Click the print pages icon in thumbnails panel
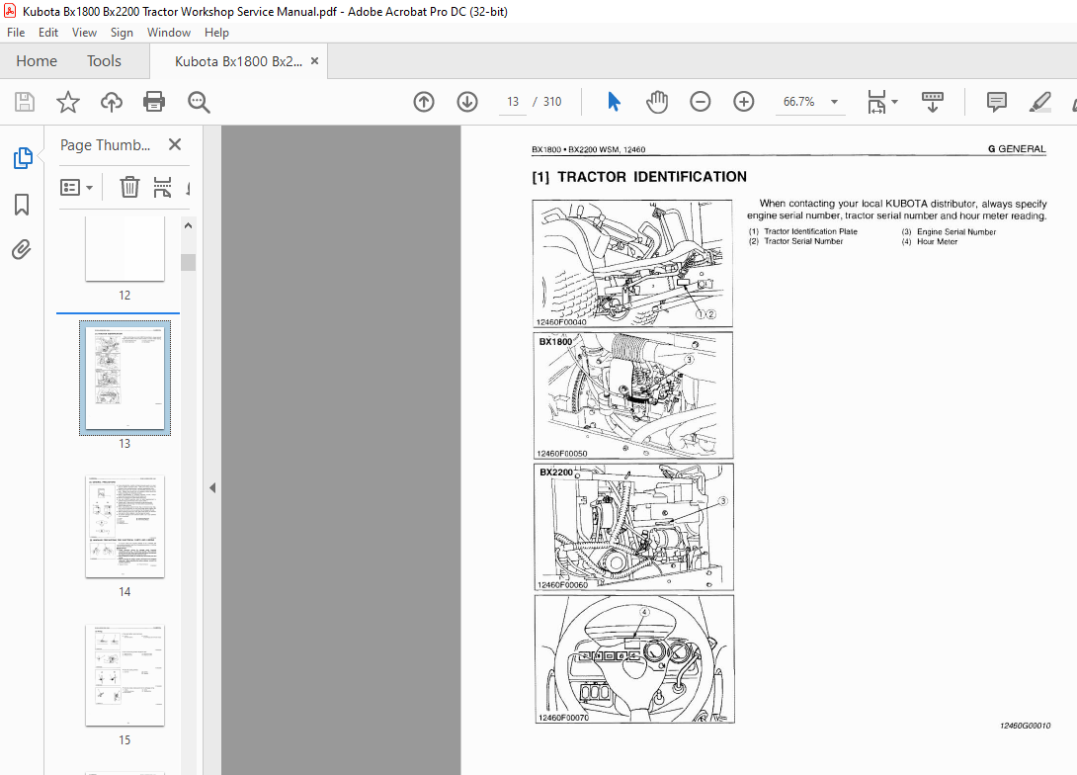 162,187
